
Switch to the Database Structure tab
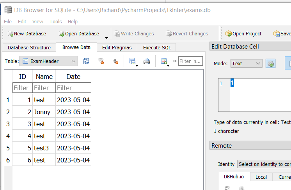click(x=29, y=47)
